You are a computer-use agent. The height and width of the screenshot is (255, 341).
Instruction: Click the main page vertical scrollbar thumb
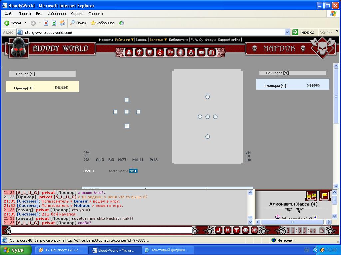tap(336, 96)
